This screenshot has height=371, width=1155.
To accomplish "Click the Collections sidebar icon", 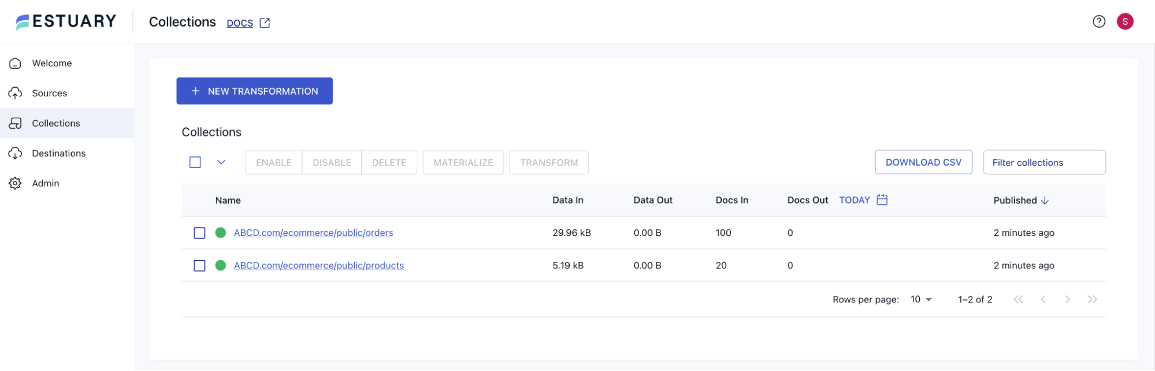I will (16, 123).
